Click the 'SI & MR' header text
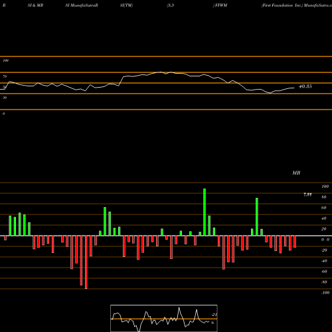Viewport: 332px width, 332px height. tap(35, 5)
